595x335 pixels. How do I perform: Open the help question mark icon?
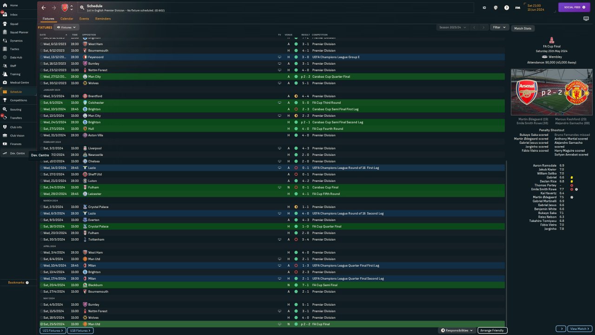(x=506, y=8)
